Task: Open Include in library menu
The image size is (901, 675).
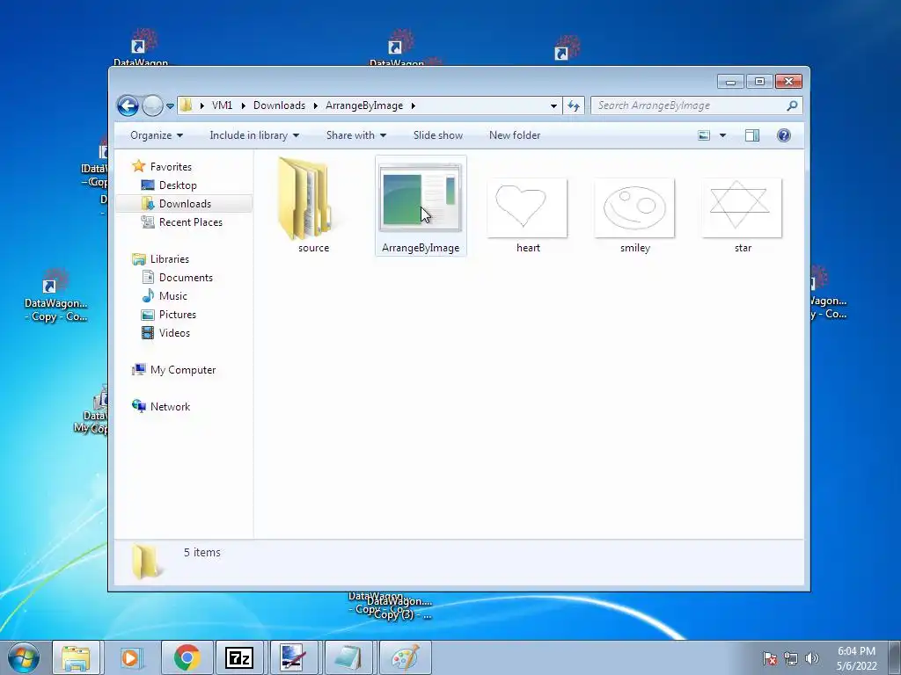Action: [254, 135]
